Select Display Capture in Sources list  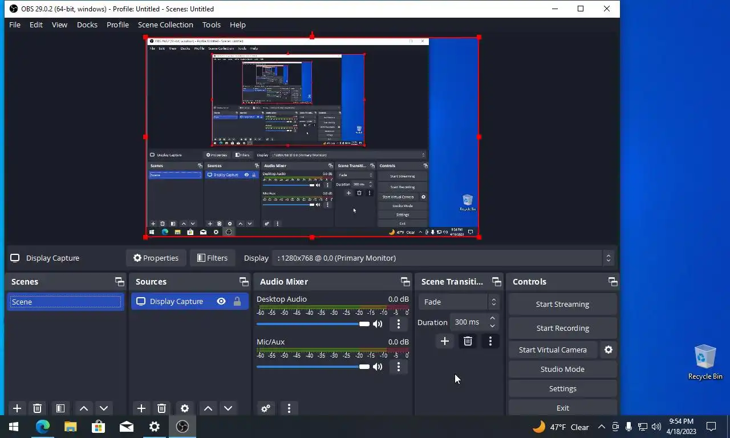(x=190, y=301)
